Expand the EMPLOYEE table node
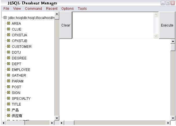The width and height of the screenshot is (176, 126). tap(8, 69)
